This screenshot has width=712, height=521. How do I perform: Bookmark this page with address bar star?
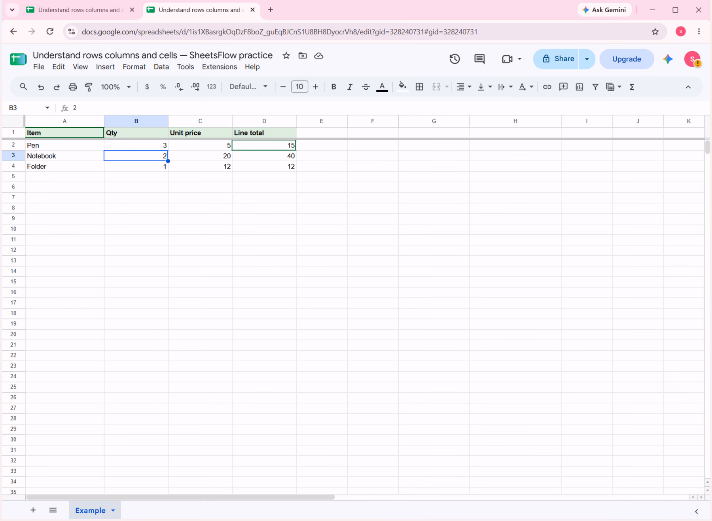tap(655, 32)
